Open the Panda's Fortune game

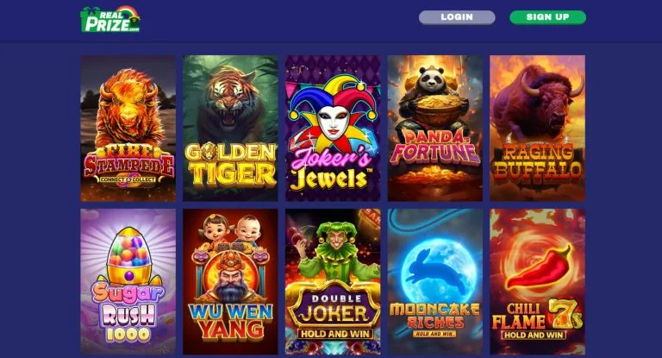pos(434,128)
